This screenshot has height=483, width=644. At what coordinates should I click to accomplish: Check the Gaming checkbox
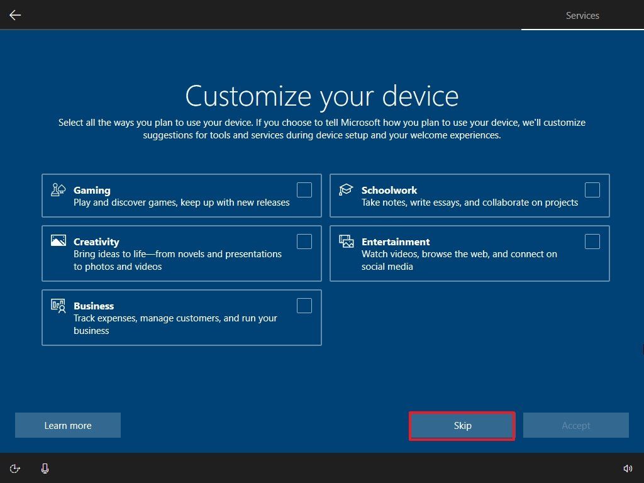[304, 189]
